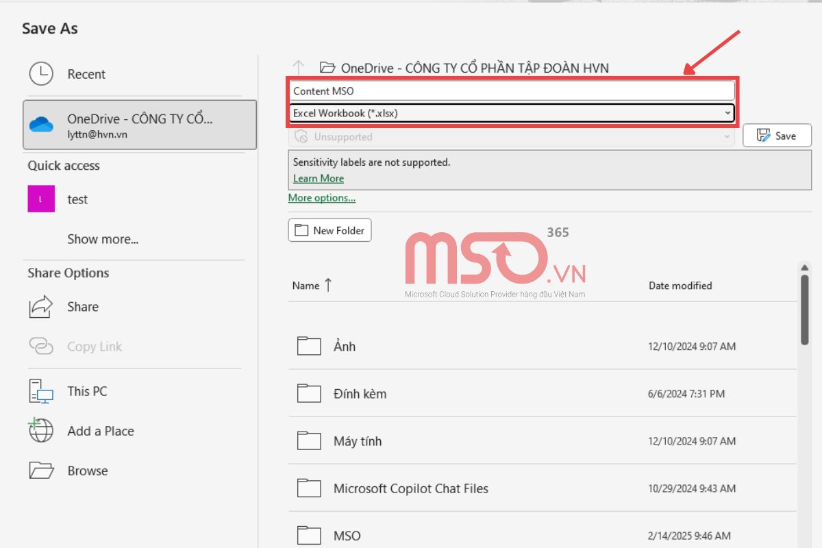
Task: Click the OneDrive - CÔNG TY CỔ PHẦN TẬP ĐOÀN HVN path
Action: 475,68
